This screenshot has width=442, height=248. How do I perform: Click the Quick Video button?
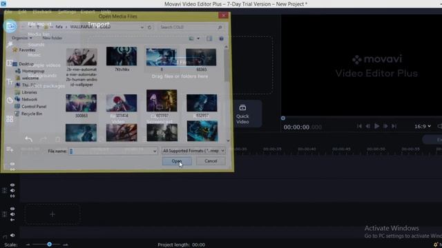tap(242, 114)
